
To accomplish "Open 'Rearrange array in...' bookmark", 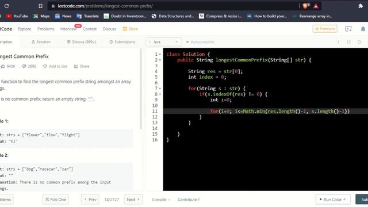I will [x=312, y=16].
